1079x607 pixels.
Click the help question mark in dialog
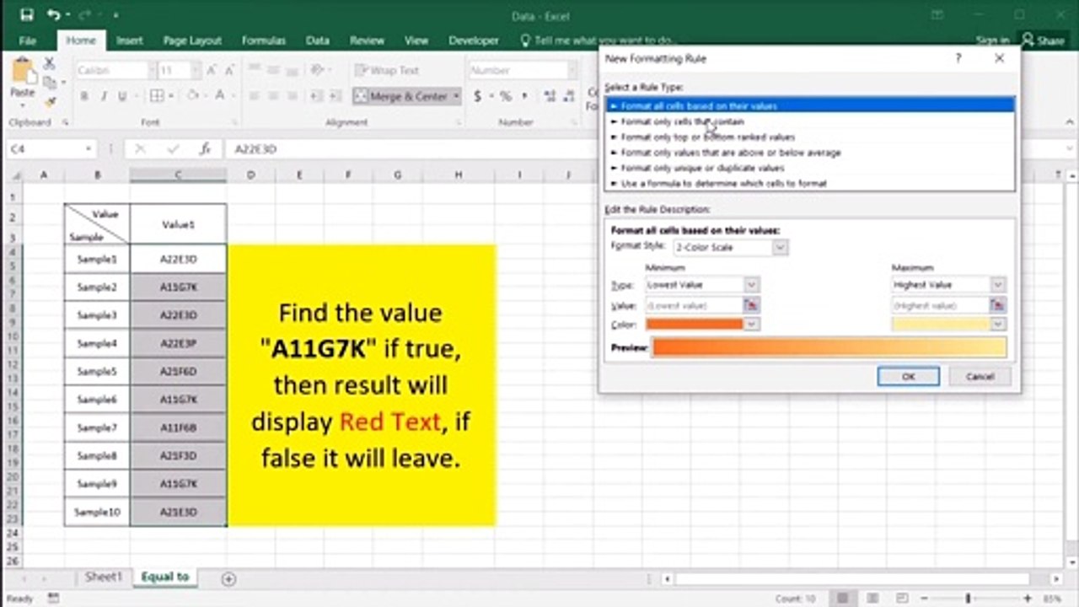[x=958, y=58]
